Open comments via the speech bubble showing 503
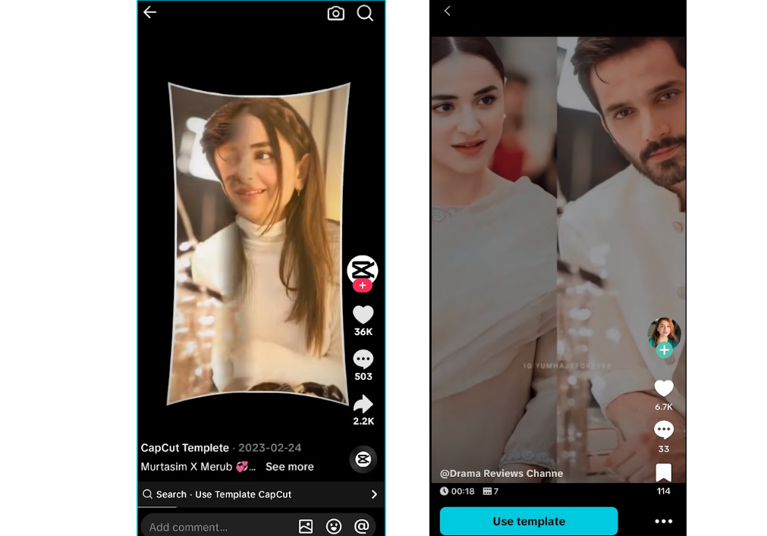 tap(363, 359)
